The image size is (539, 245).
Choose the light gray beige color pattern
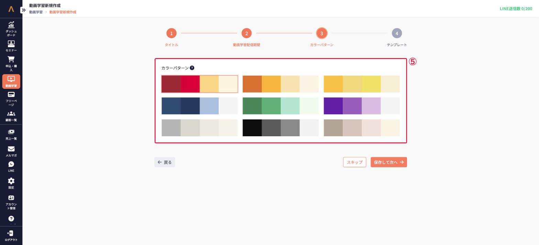200,128
